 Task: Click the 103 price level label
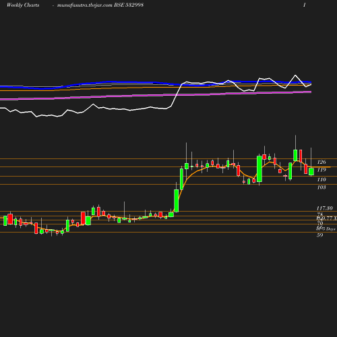coord(321,187)
